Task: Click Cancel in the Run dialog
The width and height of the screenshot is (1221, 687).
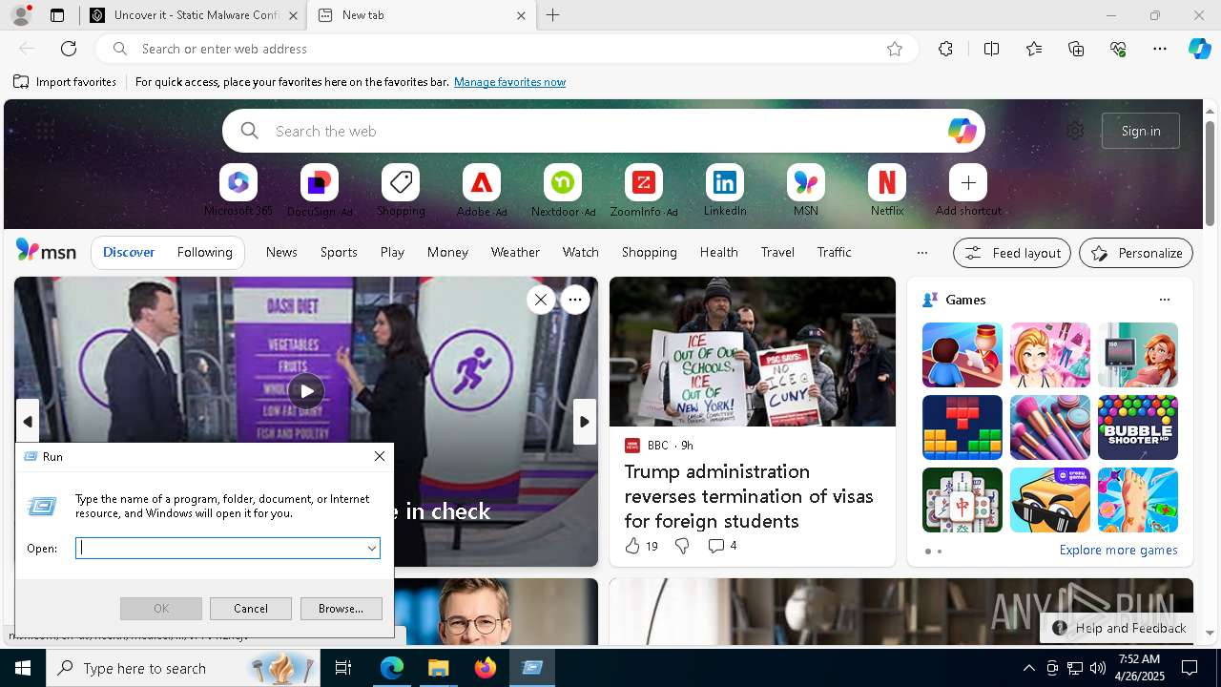Action: coord(251,609)
